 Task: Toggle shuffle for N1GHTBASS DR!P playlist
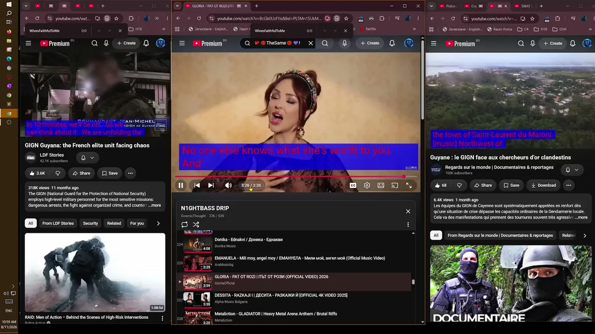click(196, 225)
